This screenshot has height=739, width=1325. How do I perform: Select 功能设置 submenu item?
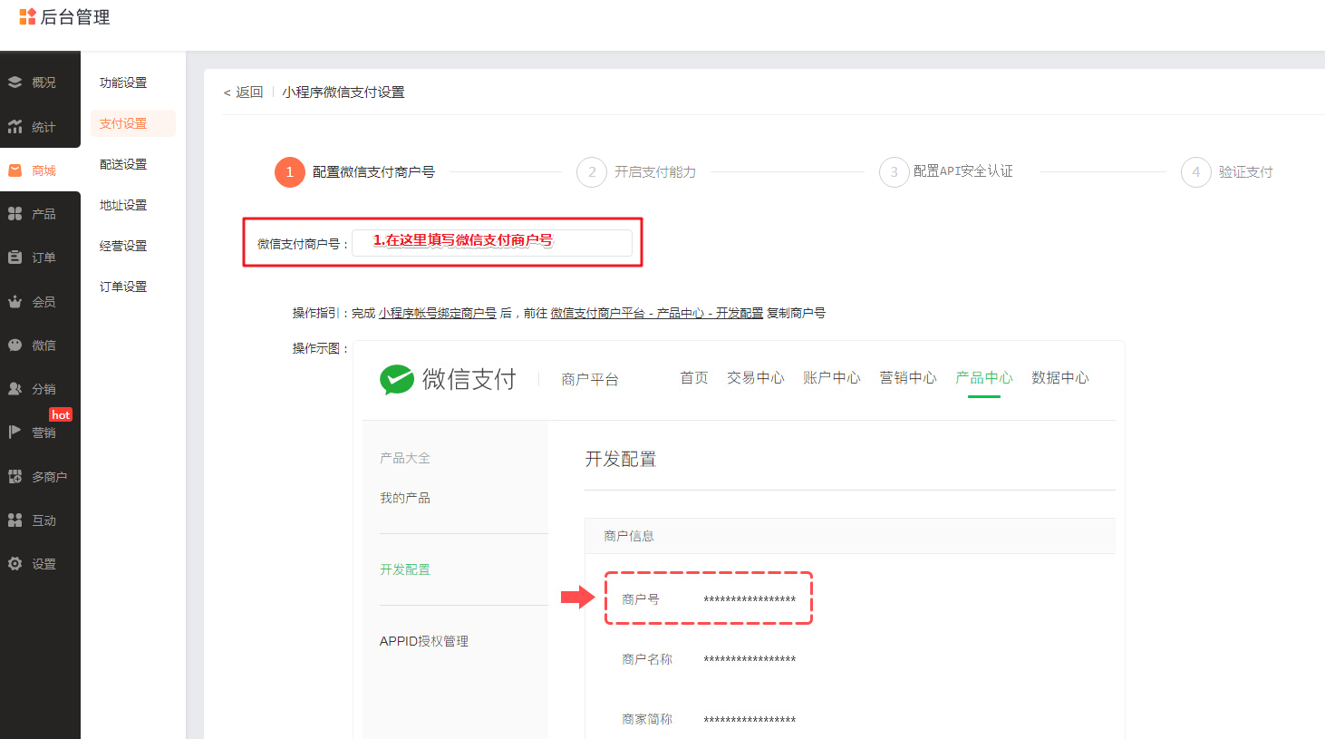(123, 83)
